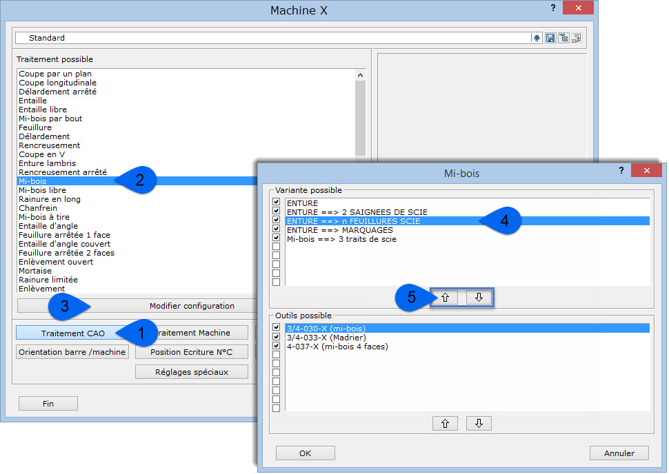This screenshot has width=669, height=474.
Task: Toggle checkbox for Mi-bois 3 traits de scie
Action: pos(277,239)
